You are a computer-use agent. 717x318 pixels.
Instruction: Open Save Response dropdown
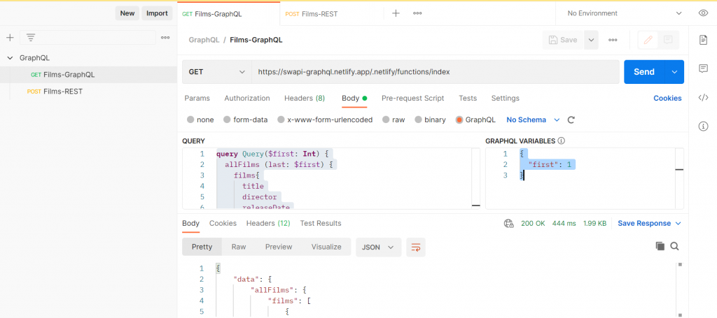pos(649,223)
